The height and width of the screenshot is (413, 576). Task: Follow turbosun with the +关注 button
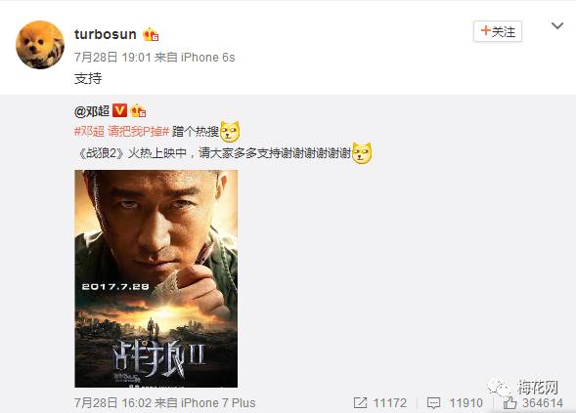coord(498,31)
